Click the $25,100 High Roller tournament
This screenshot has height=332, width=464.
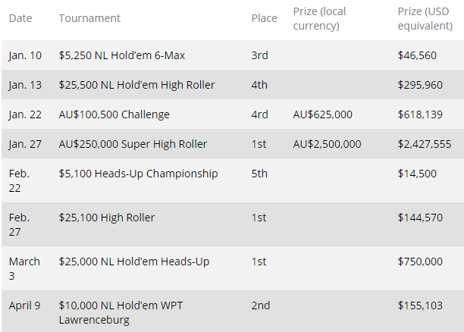106,218
